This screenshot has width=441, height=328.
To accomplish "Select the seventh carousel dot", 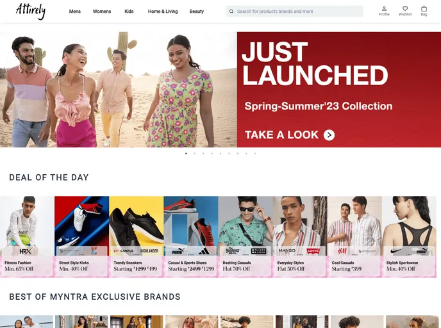I will 238,154.
